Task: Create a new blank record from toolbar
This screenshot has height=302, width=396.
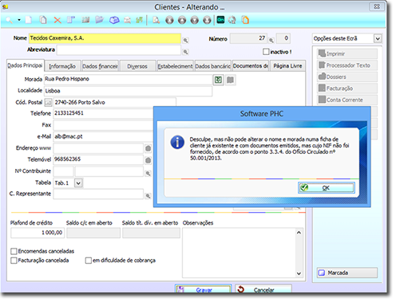Action: (x=29, y=20)
